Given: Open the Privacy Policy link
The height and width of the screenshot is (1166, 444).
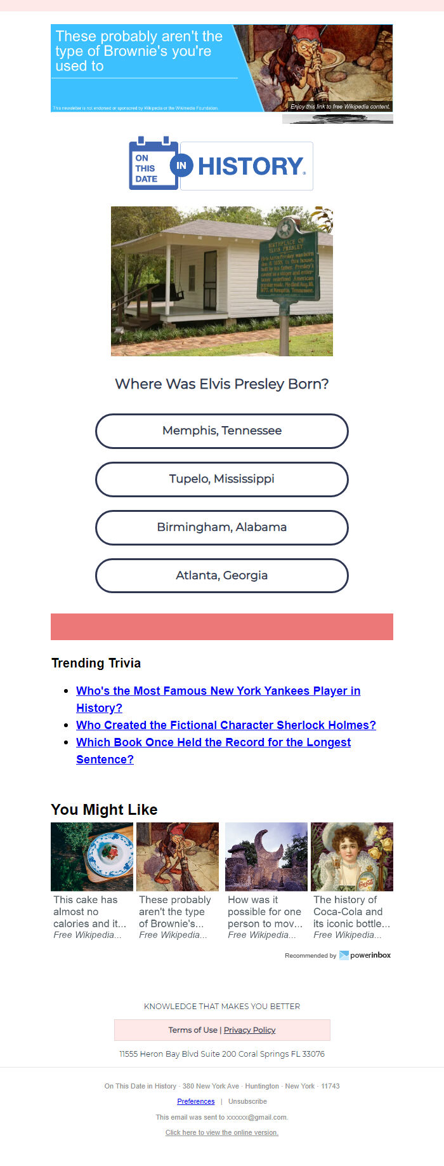Looking at the screenshot, I should point(249,1030).
